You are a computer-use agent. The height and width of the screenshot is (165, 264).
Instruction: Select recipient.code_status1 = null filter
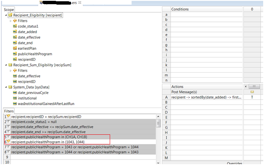point(83,122)
